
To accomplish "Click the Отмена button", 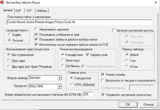I will tap(149, 105).
